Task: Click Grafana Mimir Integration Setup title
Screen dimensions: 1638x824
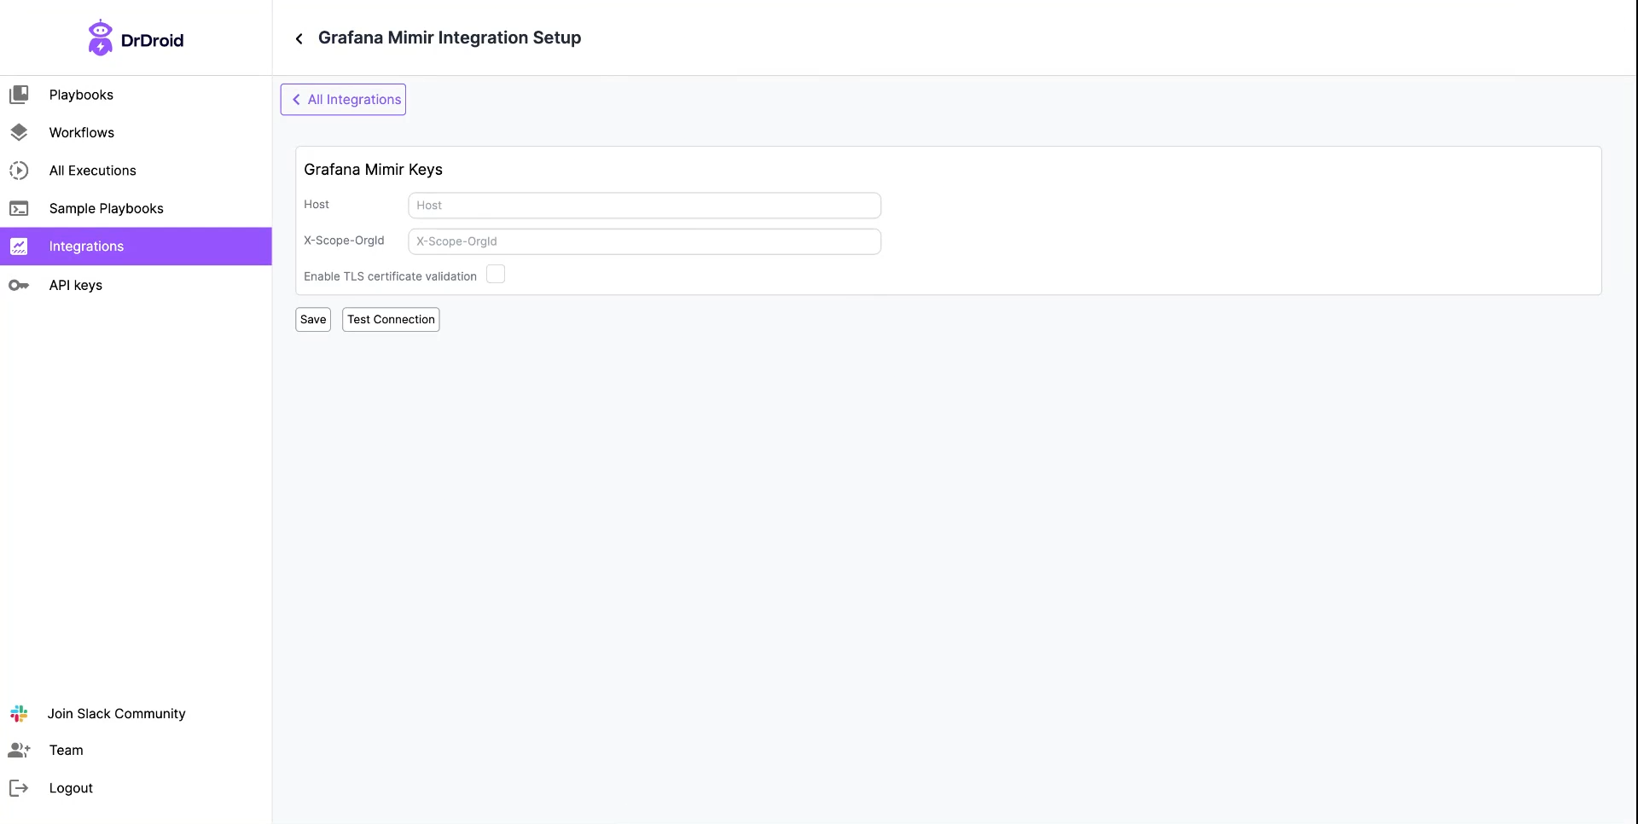Action: (x=450, y=38)
